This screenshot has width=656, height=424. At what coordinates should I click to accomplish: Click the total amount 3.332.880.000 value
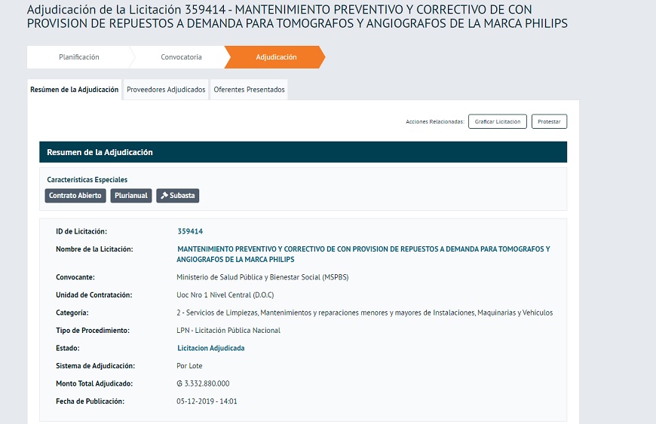click(x=207, y=383)
